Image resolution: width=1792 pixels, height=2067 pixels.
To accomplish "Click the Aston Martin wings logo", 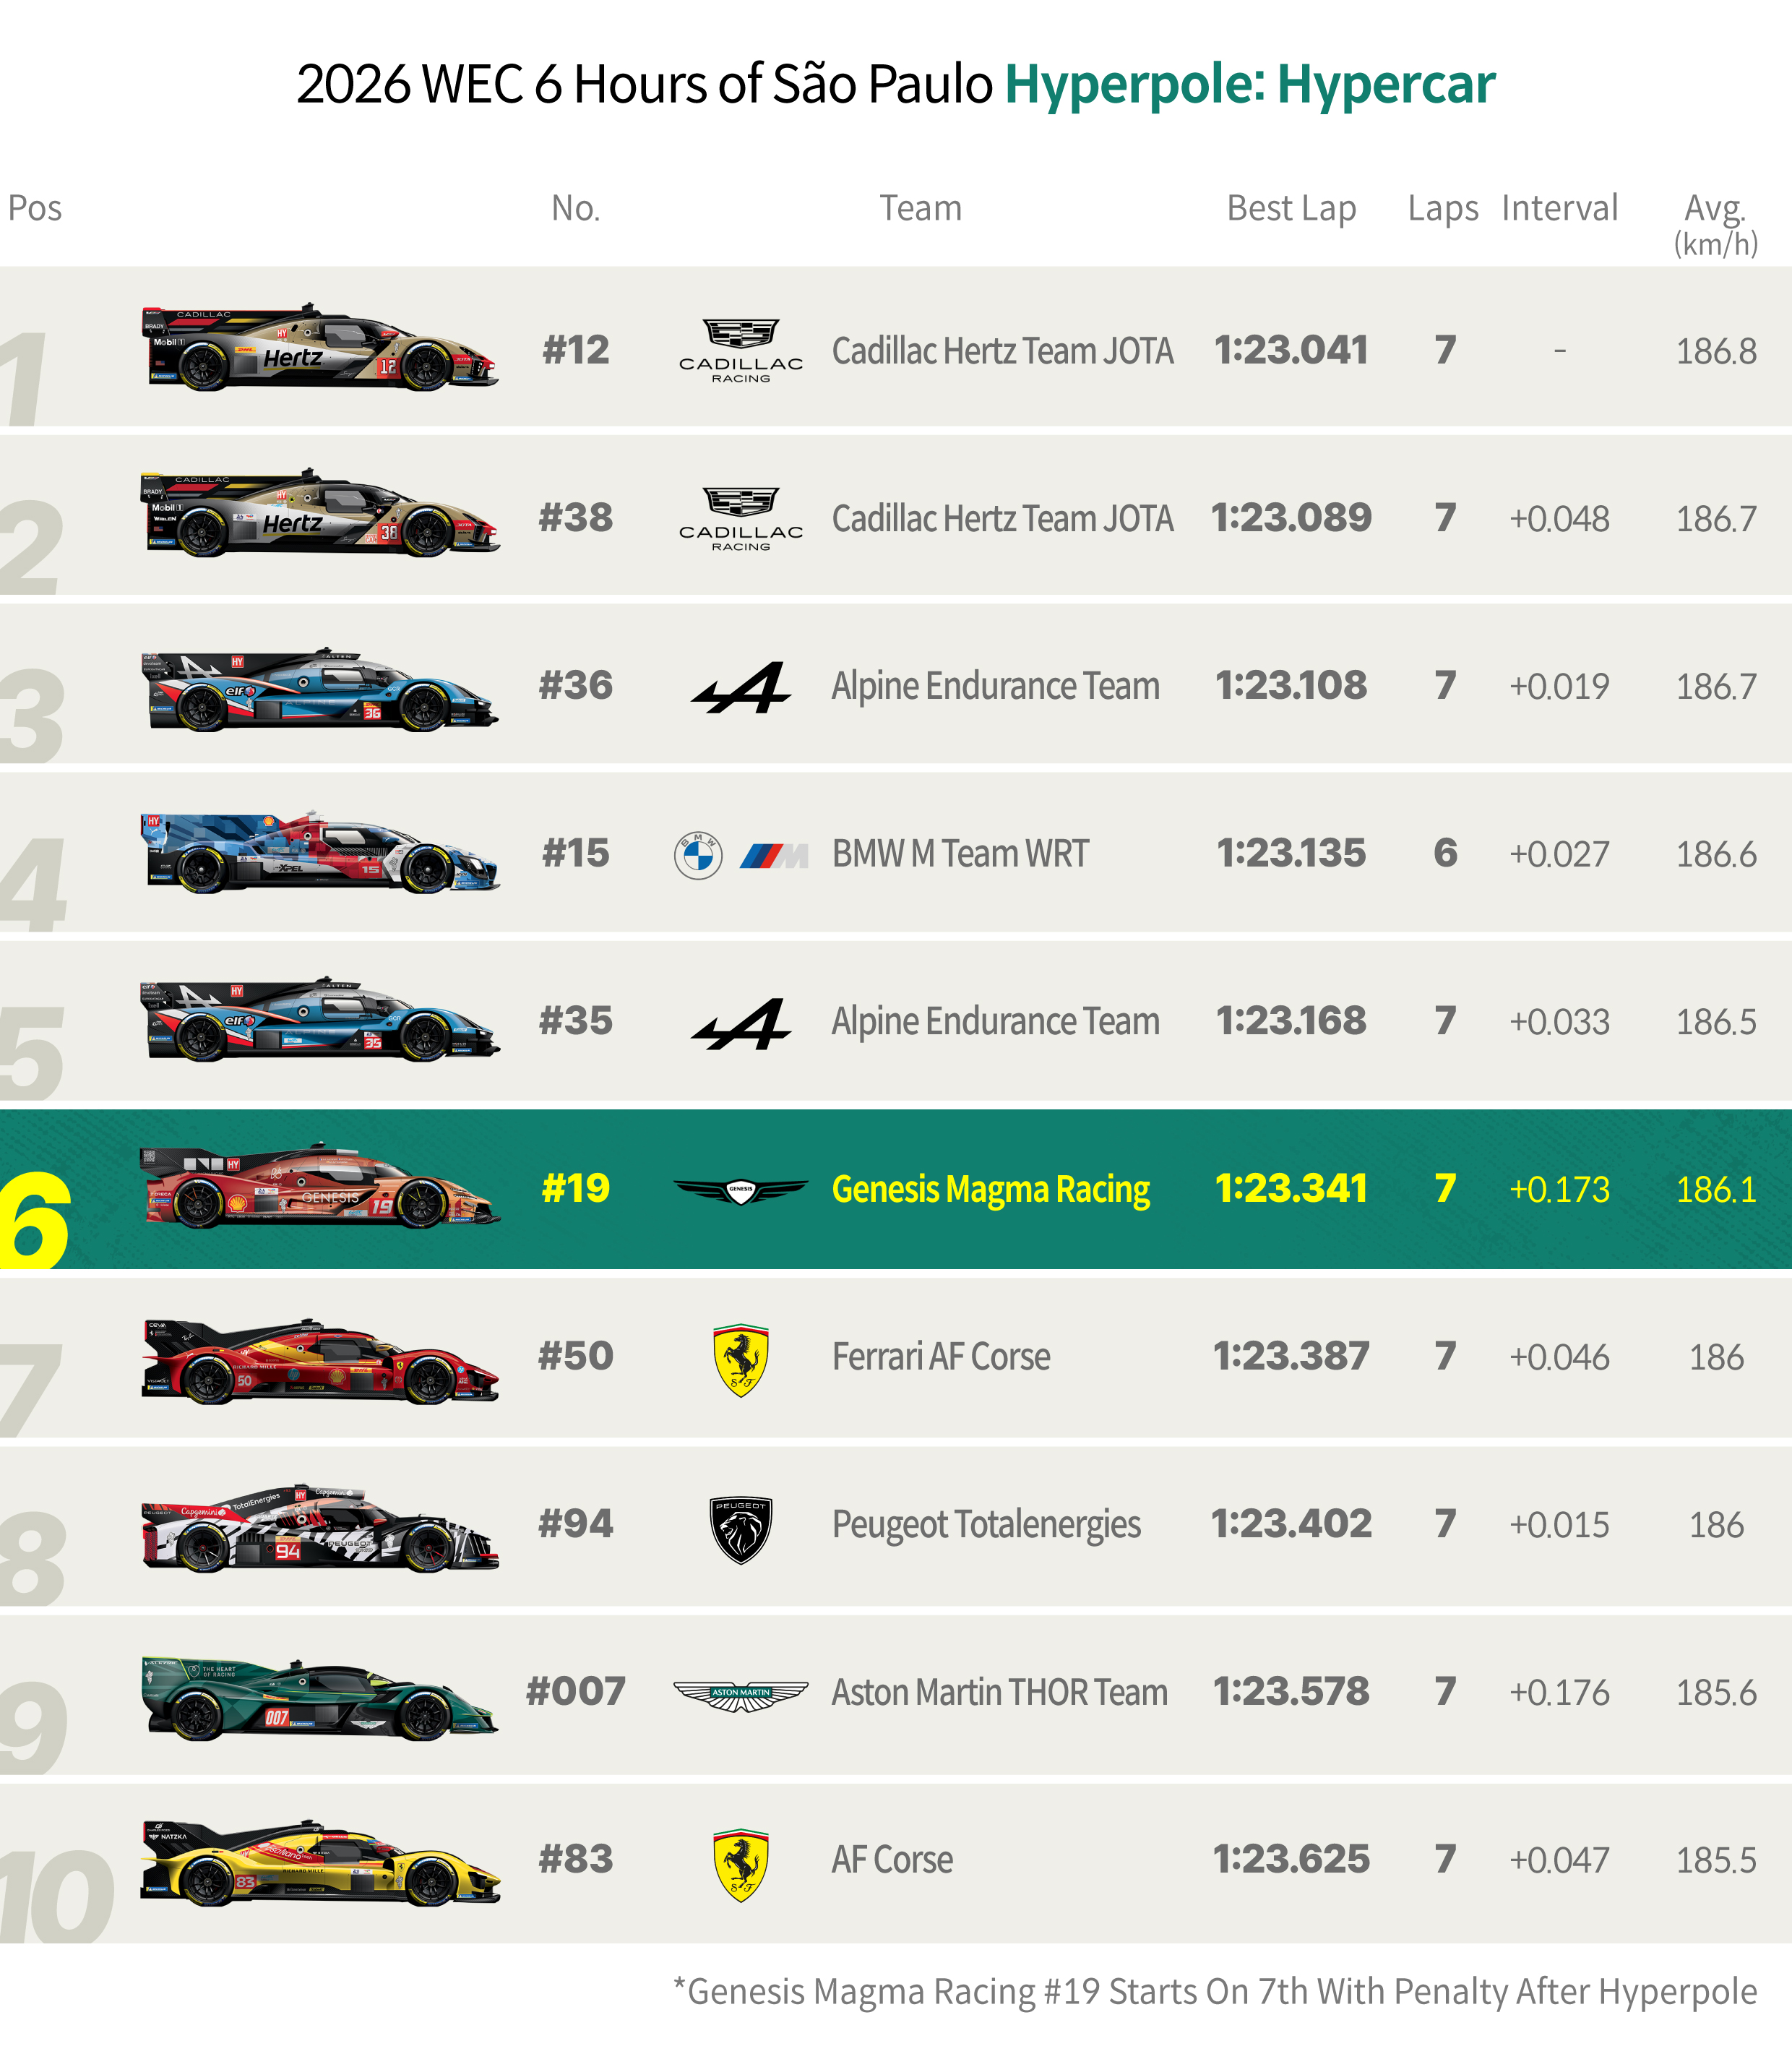I will pyautogui.click(x=741, y=1696).
